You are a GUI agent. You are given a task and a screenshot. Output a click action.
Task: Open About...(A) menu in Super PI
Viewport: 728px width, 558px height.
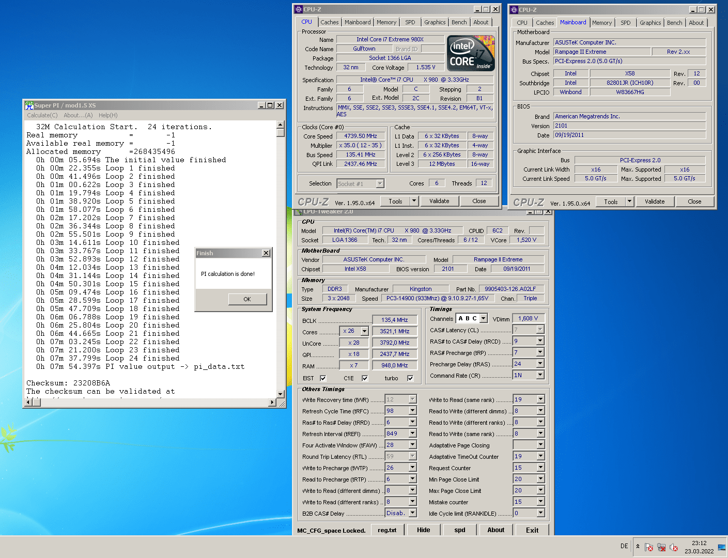(78, 115)
